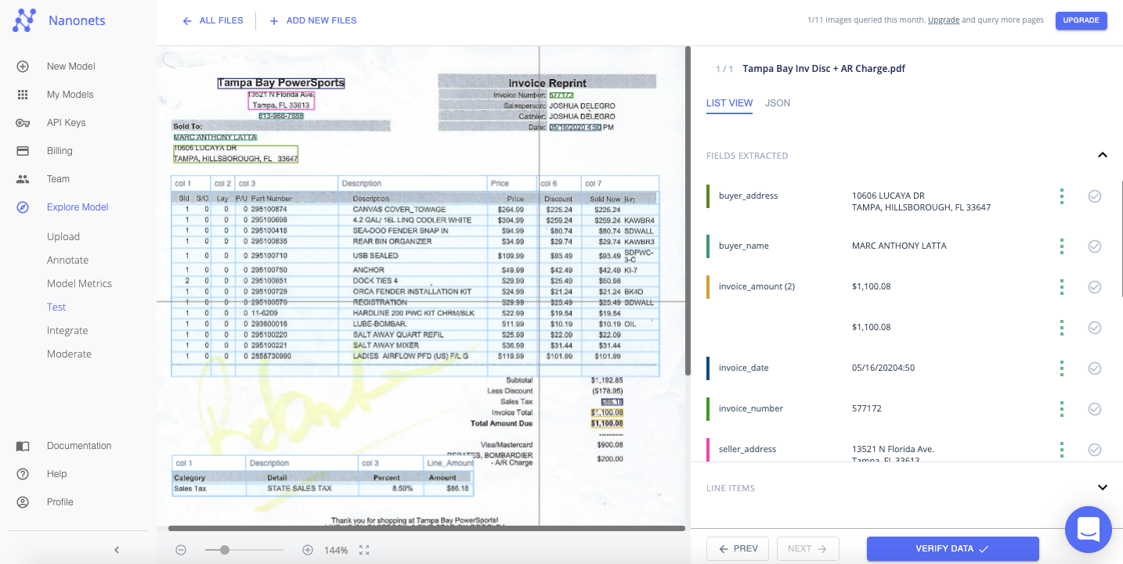Collapse the sidebar with the left chevron
This screenshot has width=1123, height=564.
[117, 550]
